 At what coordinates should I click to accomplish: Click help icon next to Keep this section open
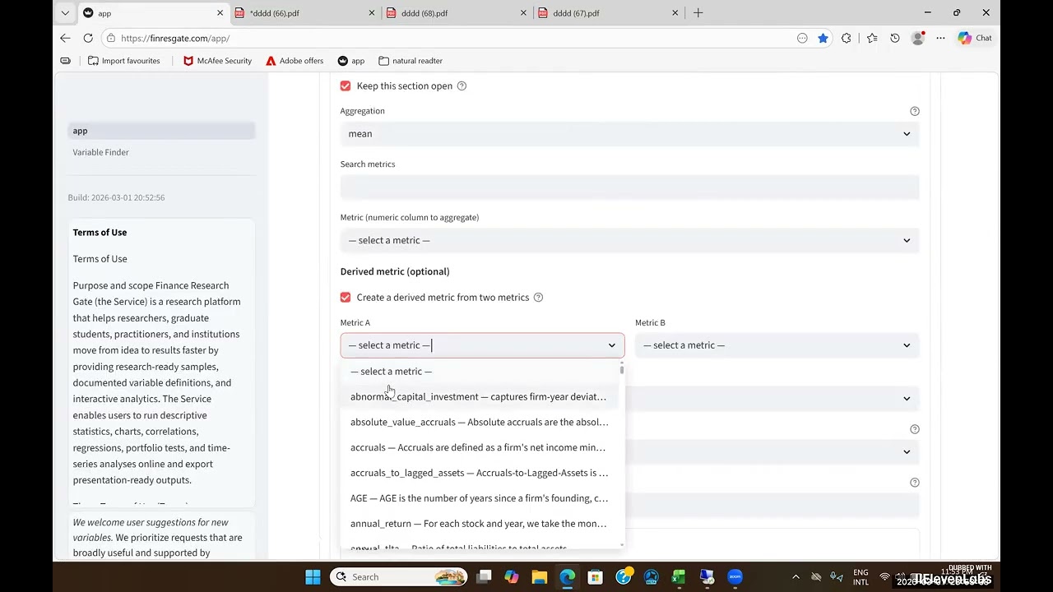462,86
